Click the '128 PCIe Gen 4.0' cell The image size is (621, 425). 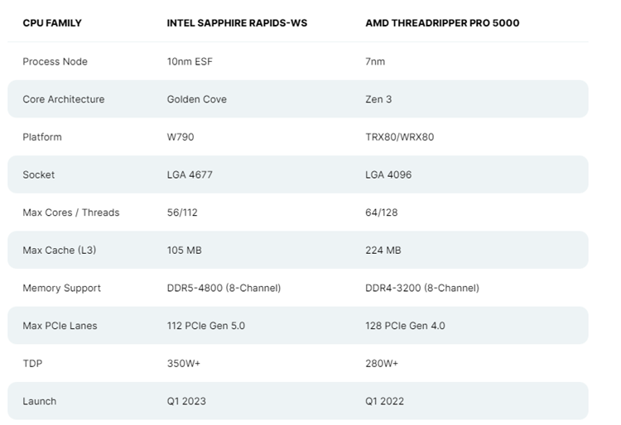(x=405, y=326)
